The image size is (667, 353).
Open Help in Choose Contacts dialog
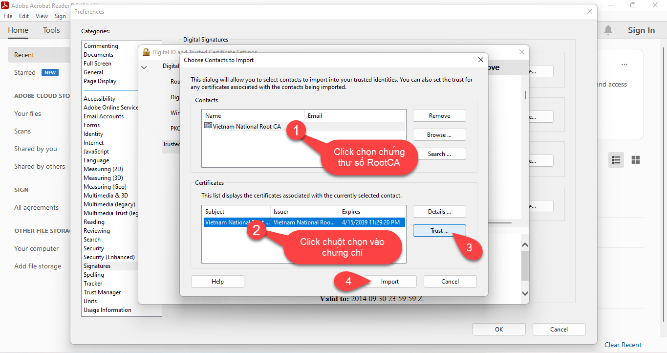[217, 282]
